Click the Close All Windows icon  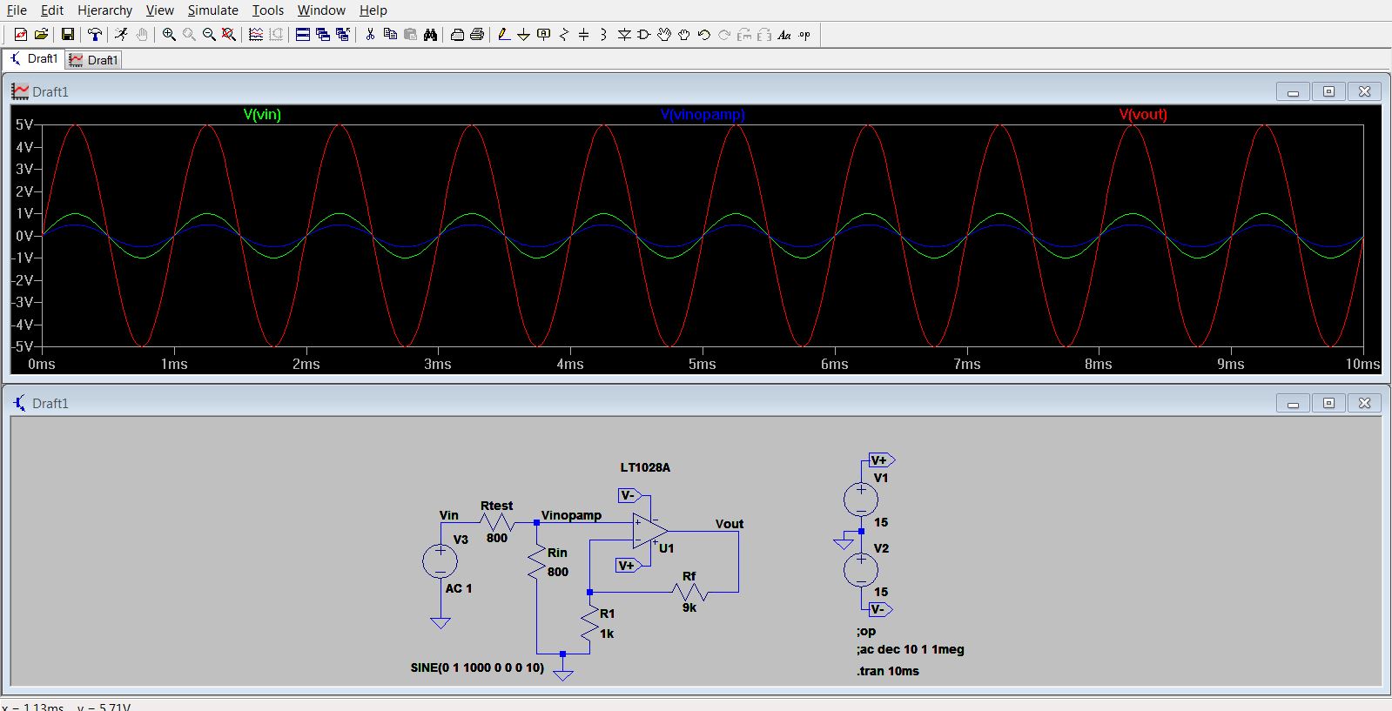(343, 35)
